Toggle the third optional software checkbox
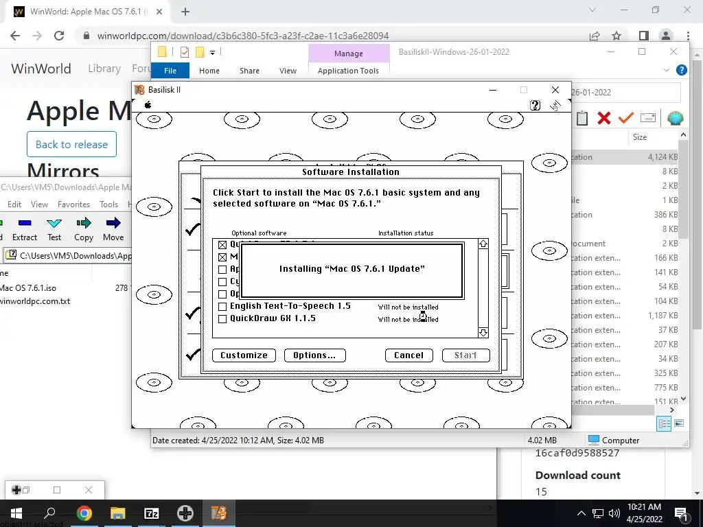Screen dimensions: 703x527 pos(222,270)
